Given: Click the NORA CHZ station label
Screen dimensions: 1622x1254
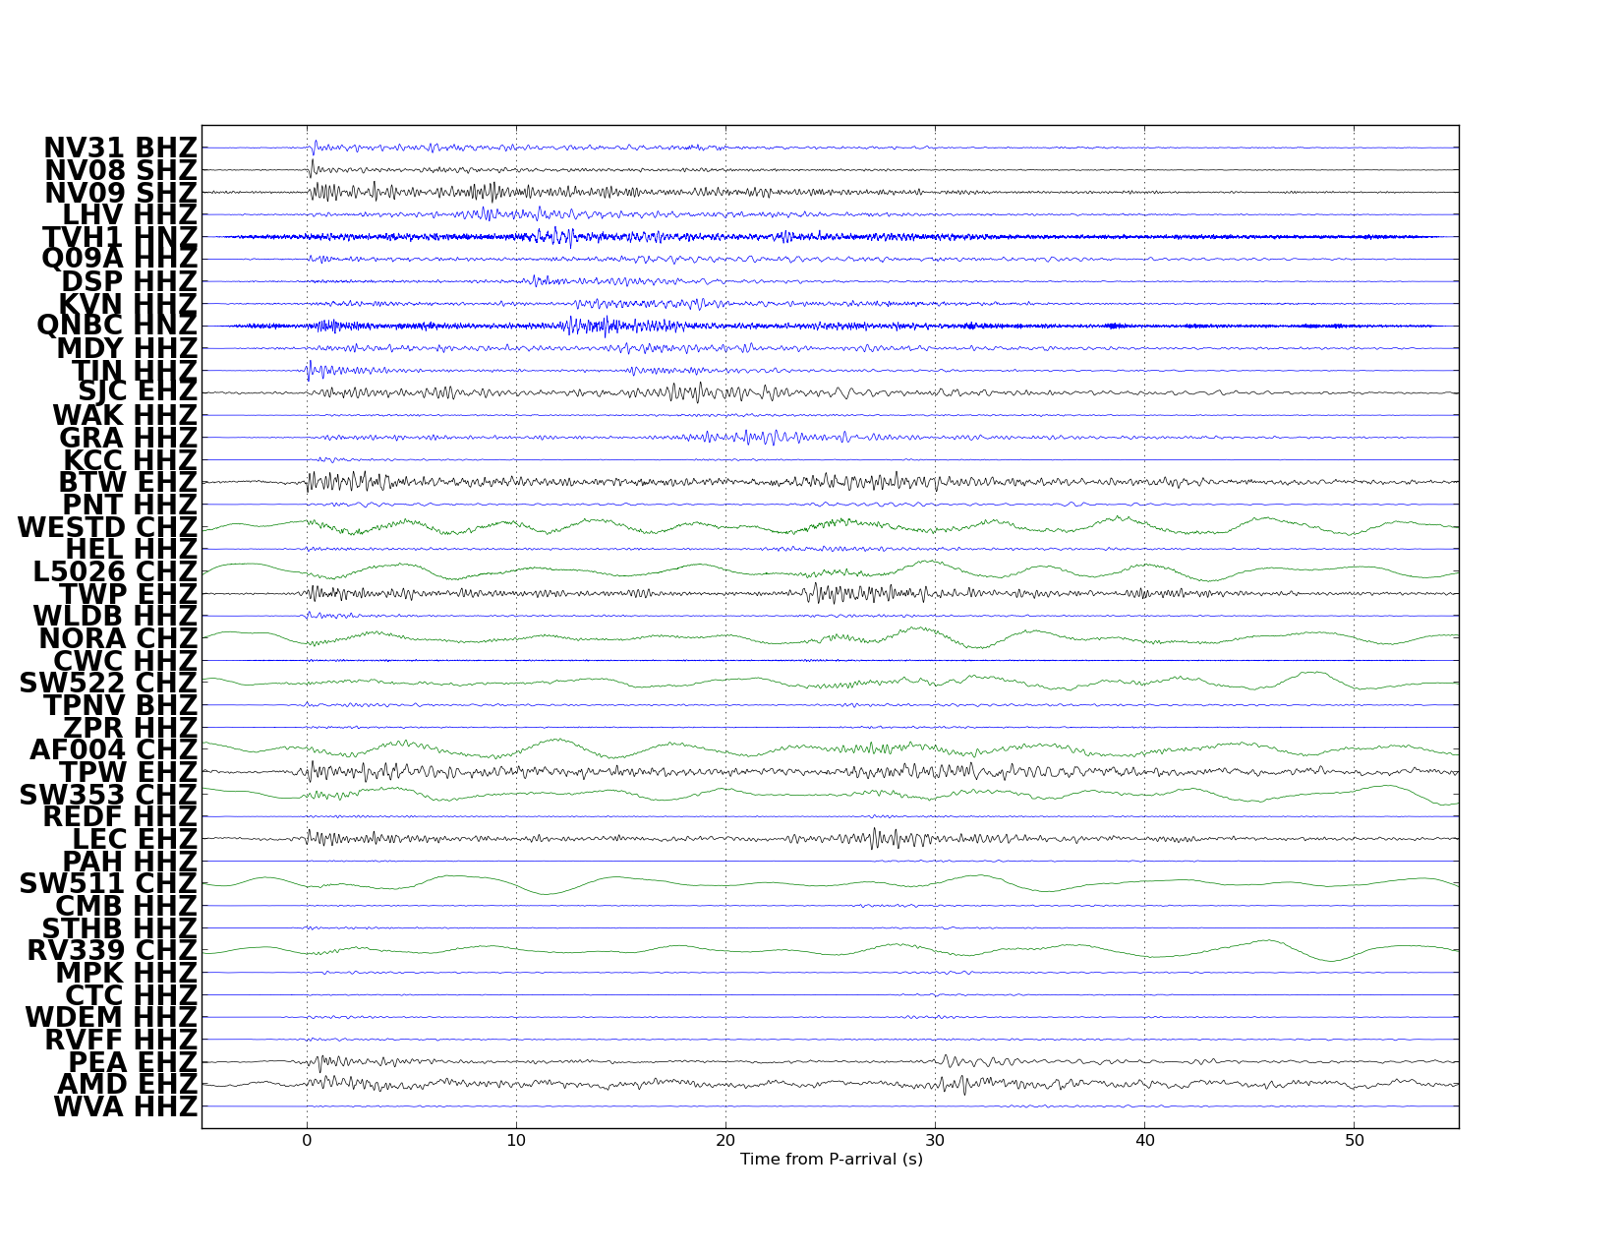Looking at the screenshot, I should click(x=118, y=638).
